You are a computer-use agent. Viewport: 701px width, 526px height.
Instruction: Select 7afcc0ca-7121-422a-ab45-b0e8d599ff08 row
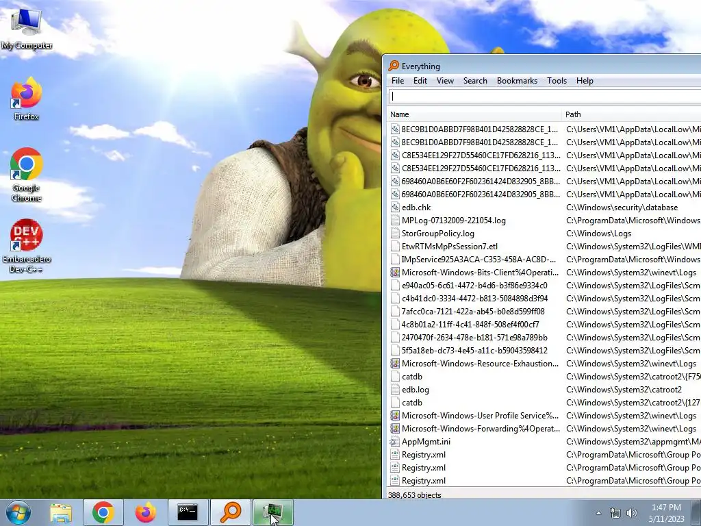544,311
